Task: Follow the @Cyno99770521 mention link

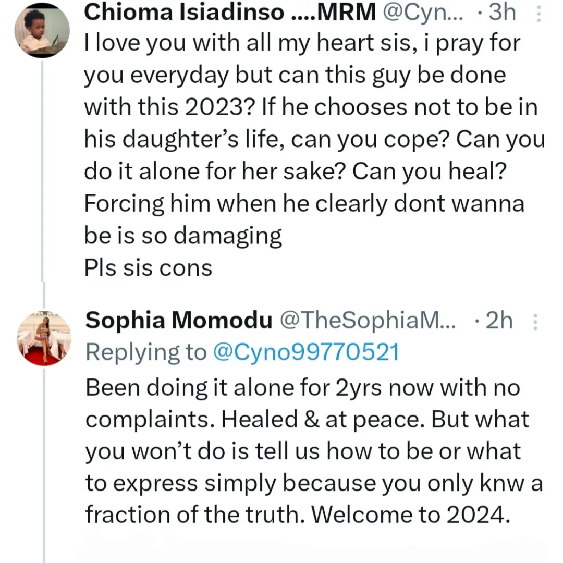Action: pos(305,353)
